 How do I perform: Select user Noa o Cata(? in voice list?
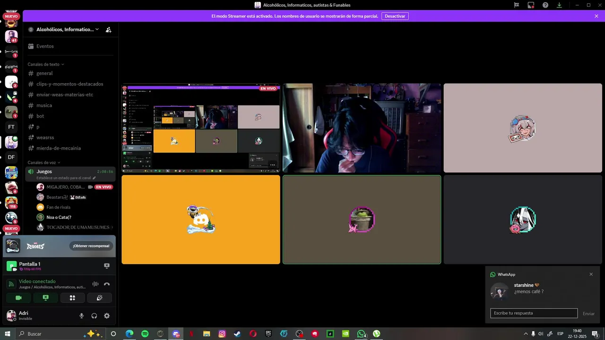(75, 217)
